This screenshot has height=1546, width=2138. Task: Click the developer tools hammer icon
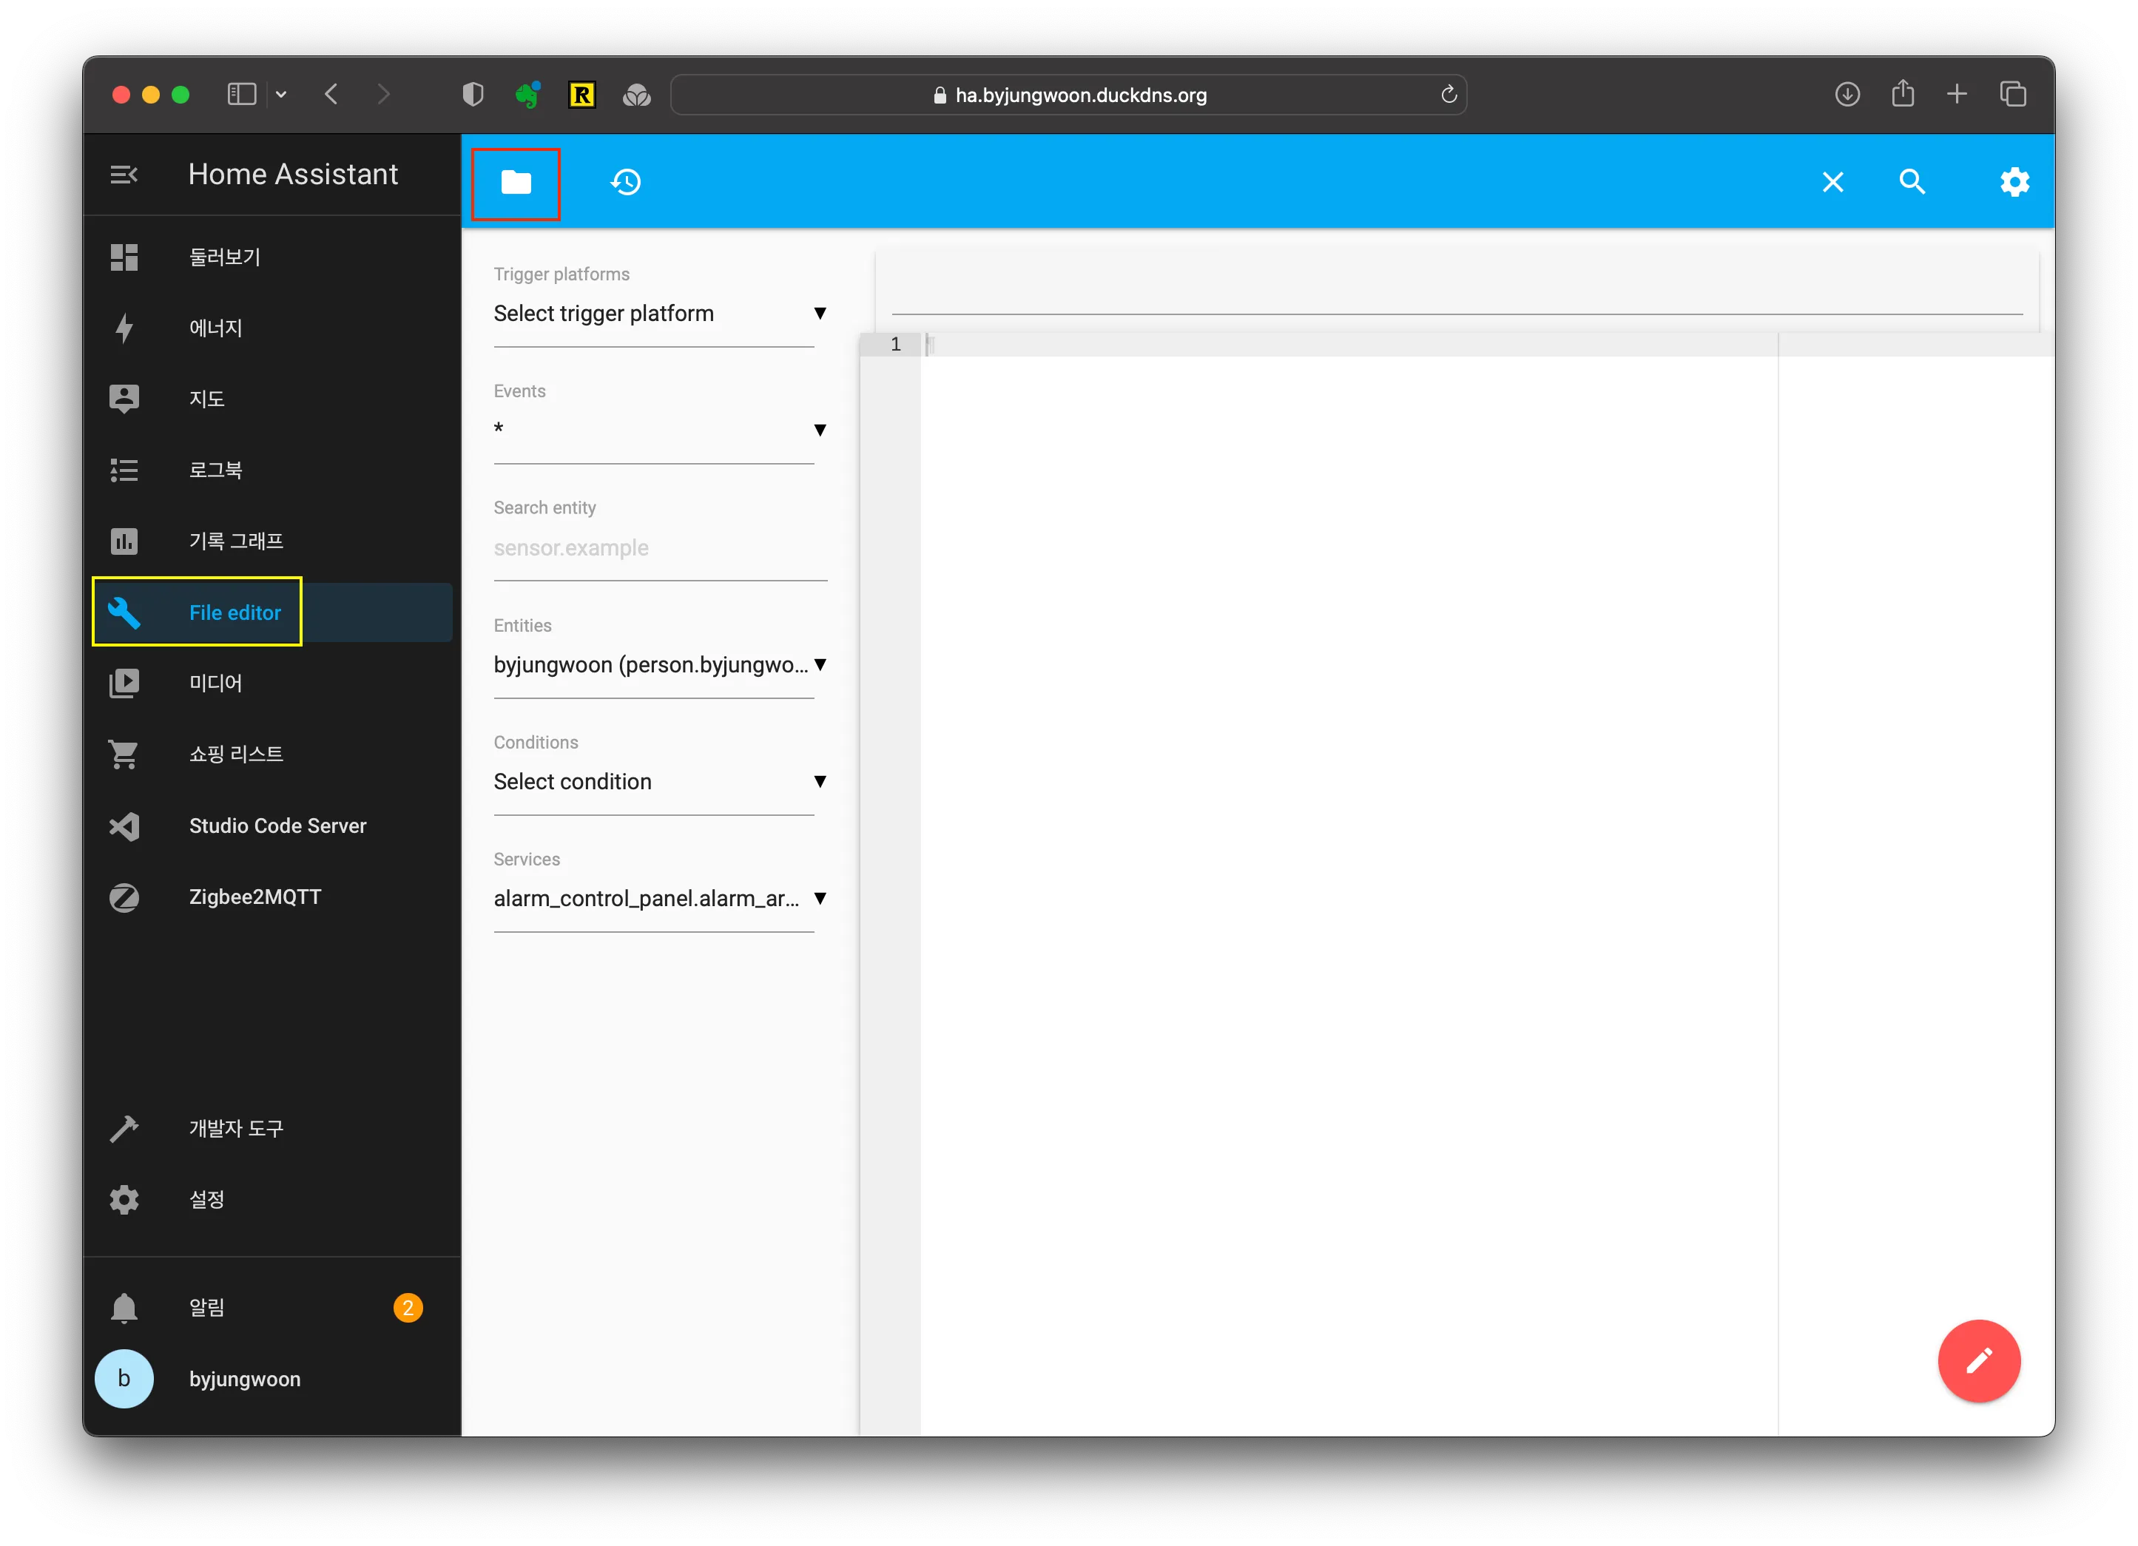tap(124, 1128)
